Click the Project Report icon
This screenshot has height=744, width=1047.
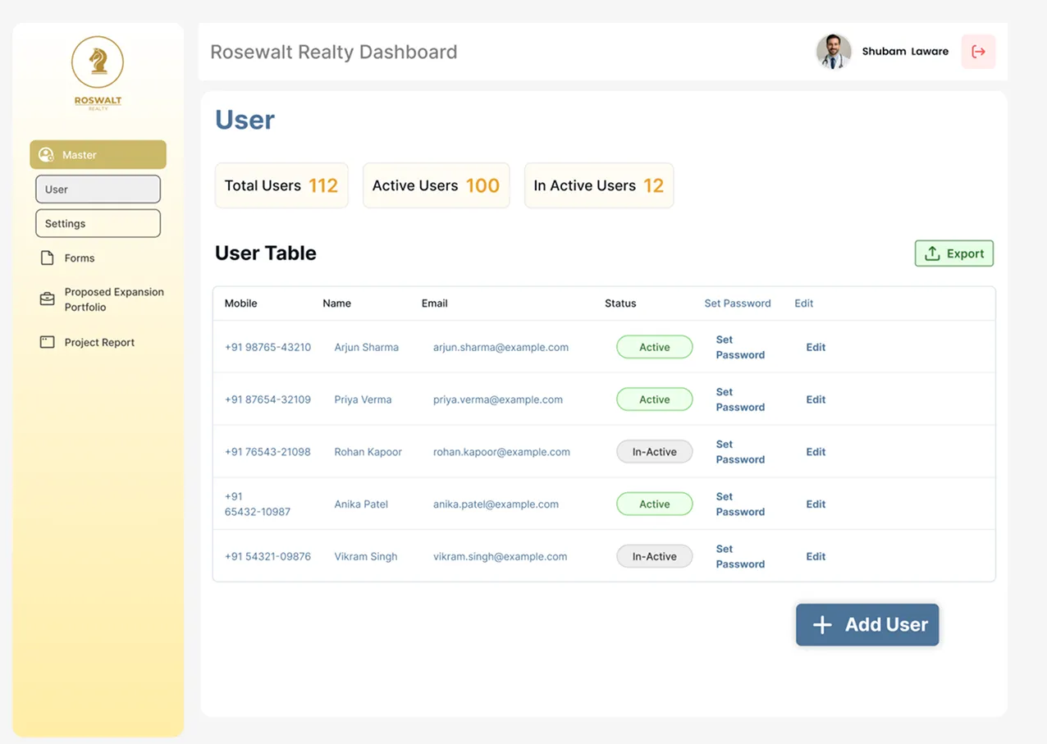[x=47, y=342]
